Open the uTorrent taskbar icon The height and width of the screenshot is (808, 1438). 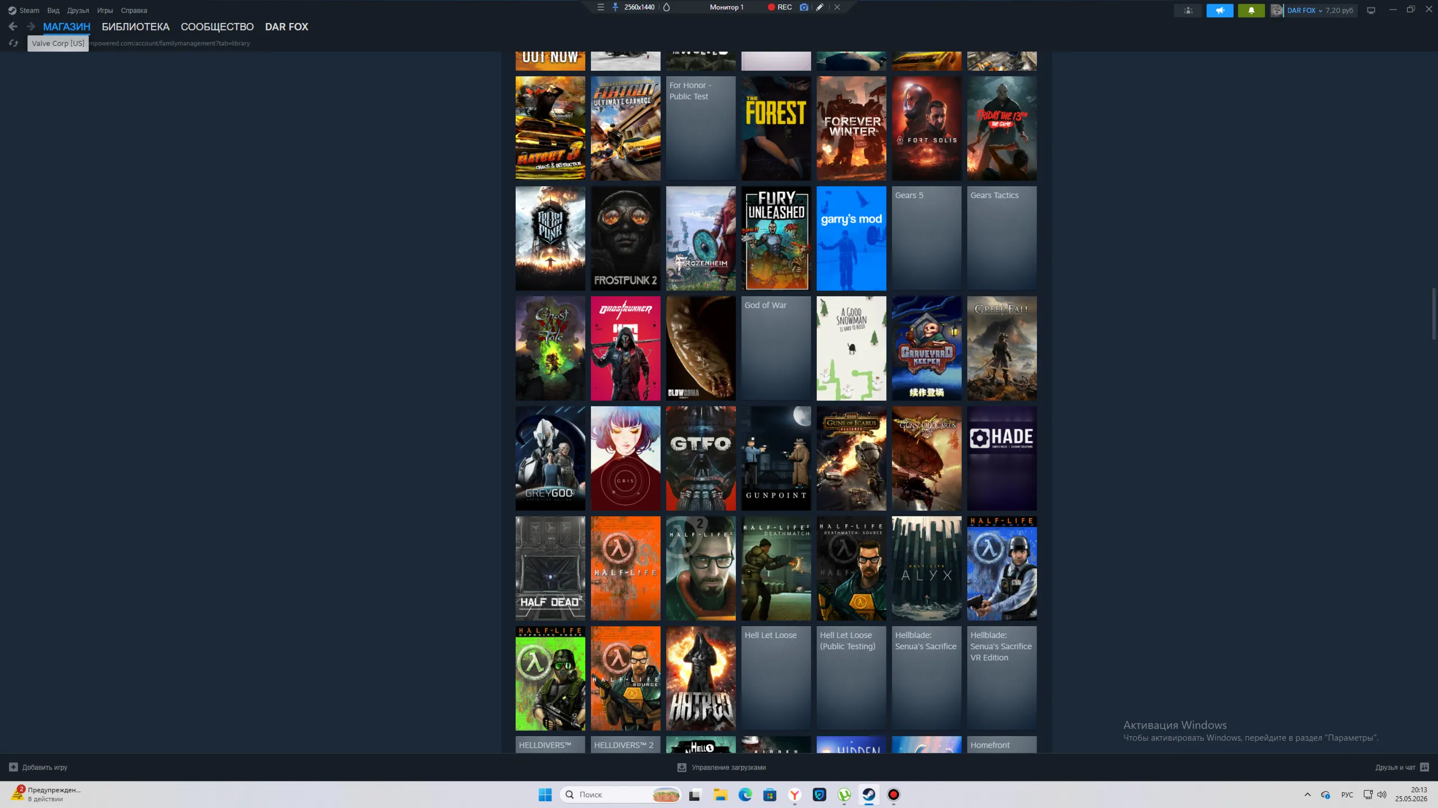click(844, 795)
